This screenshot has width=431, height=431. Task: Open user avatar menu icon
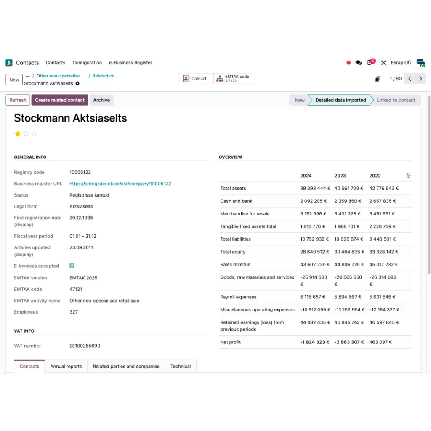(x=420, y=63)
